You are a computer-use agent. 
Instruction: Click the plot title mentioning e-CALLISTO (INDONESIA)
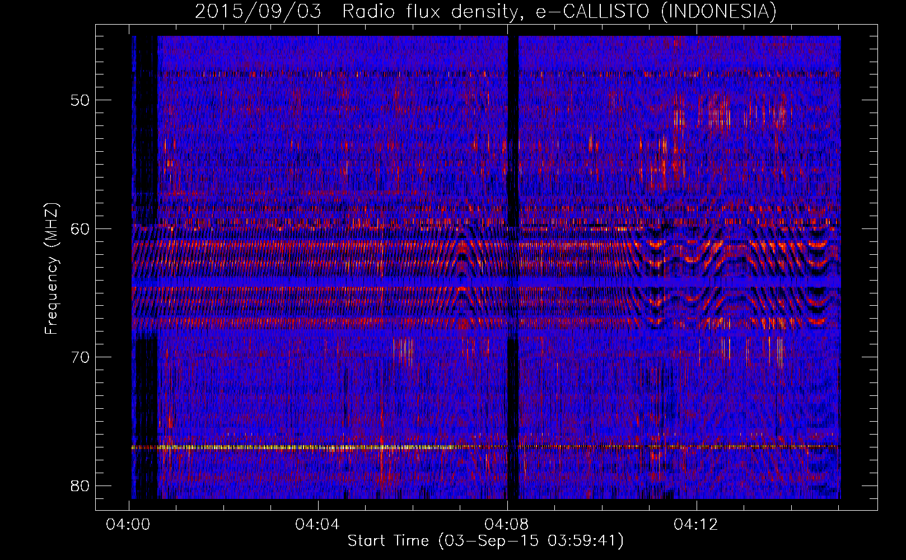pyautogui.click(x=485, y=11)
